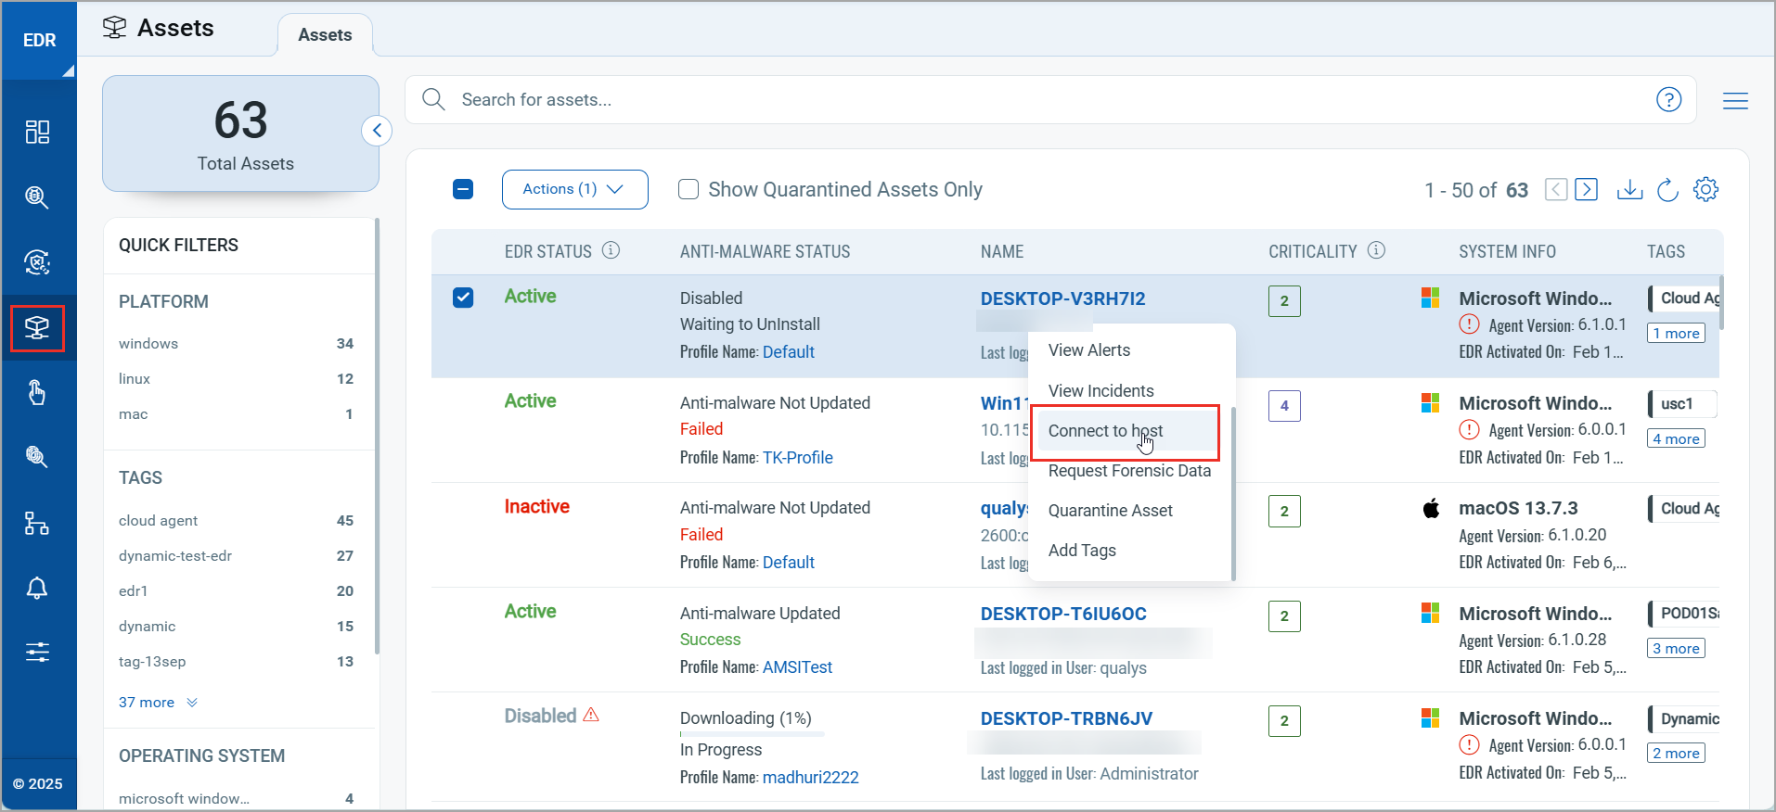The height and width of the screenshot is (812, 1776).
Task: Expand 1 more tags for DESKTOP-V3RH7I2
Action: coord(1677,333)
